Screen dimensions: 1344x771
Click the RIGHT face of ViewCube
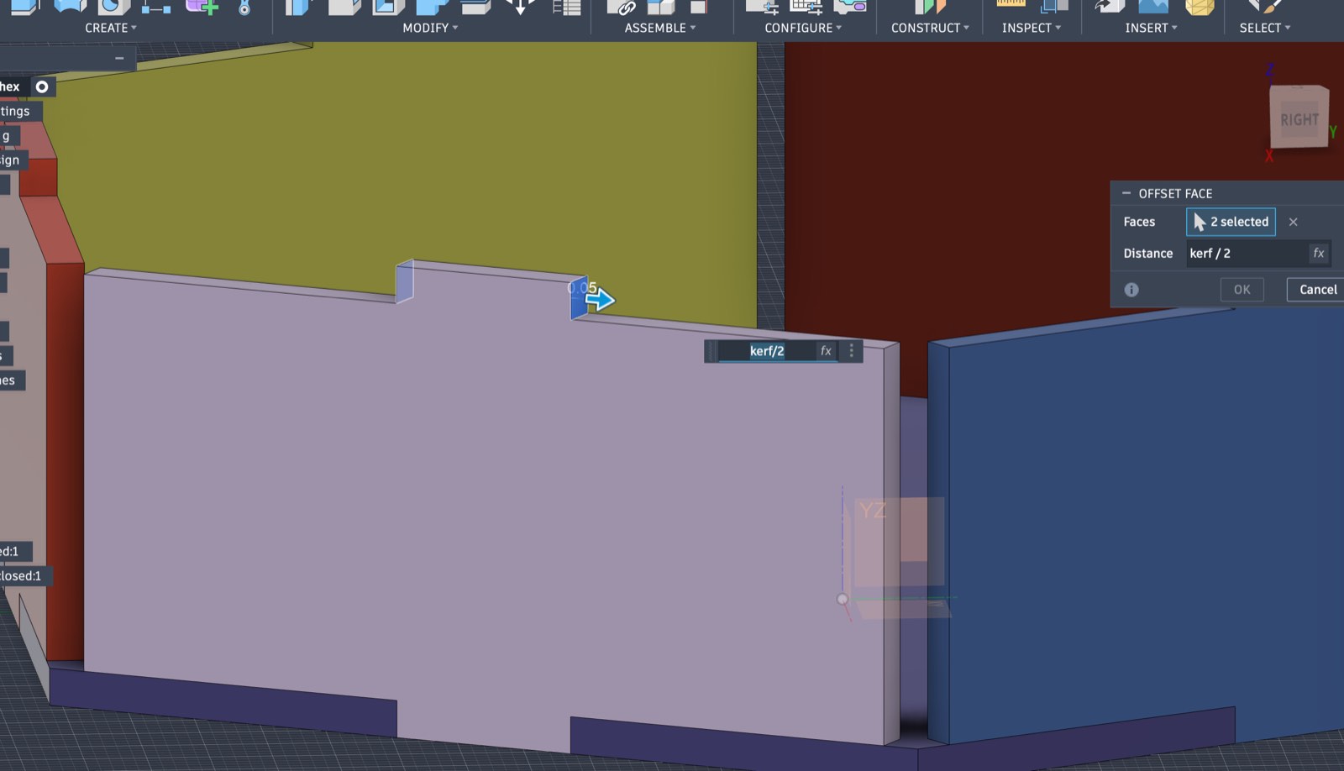tap(1299, 119)
